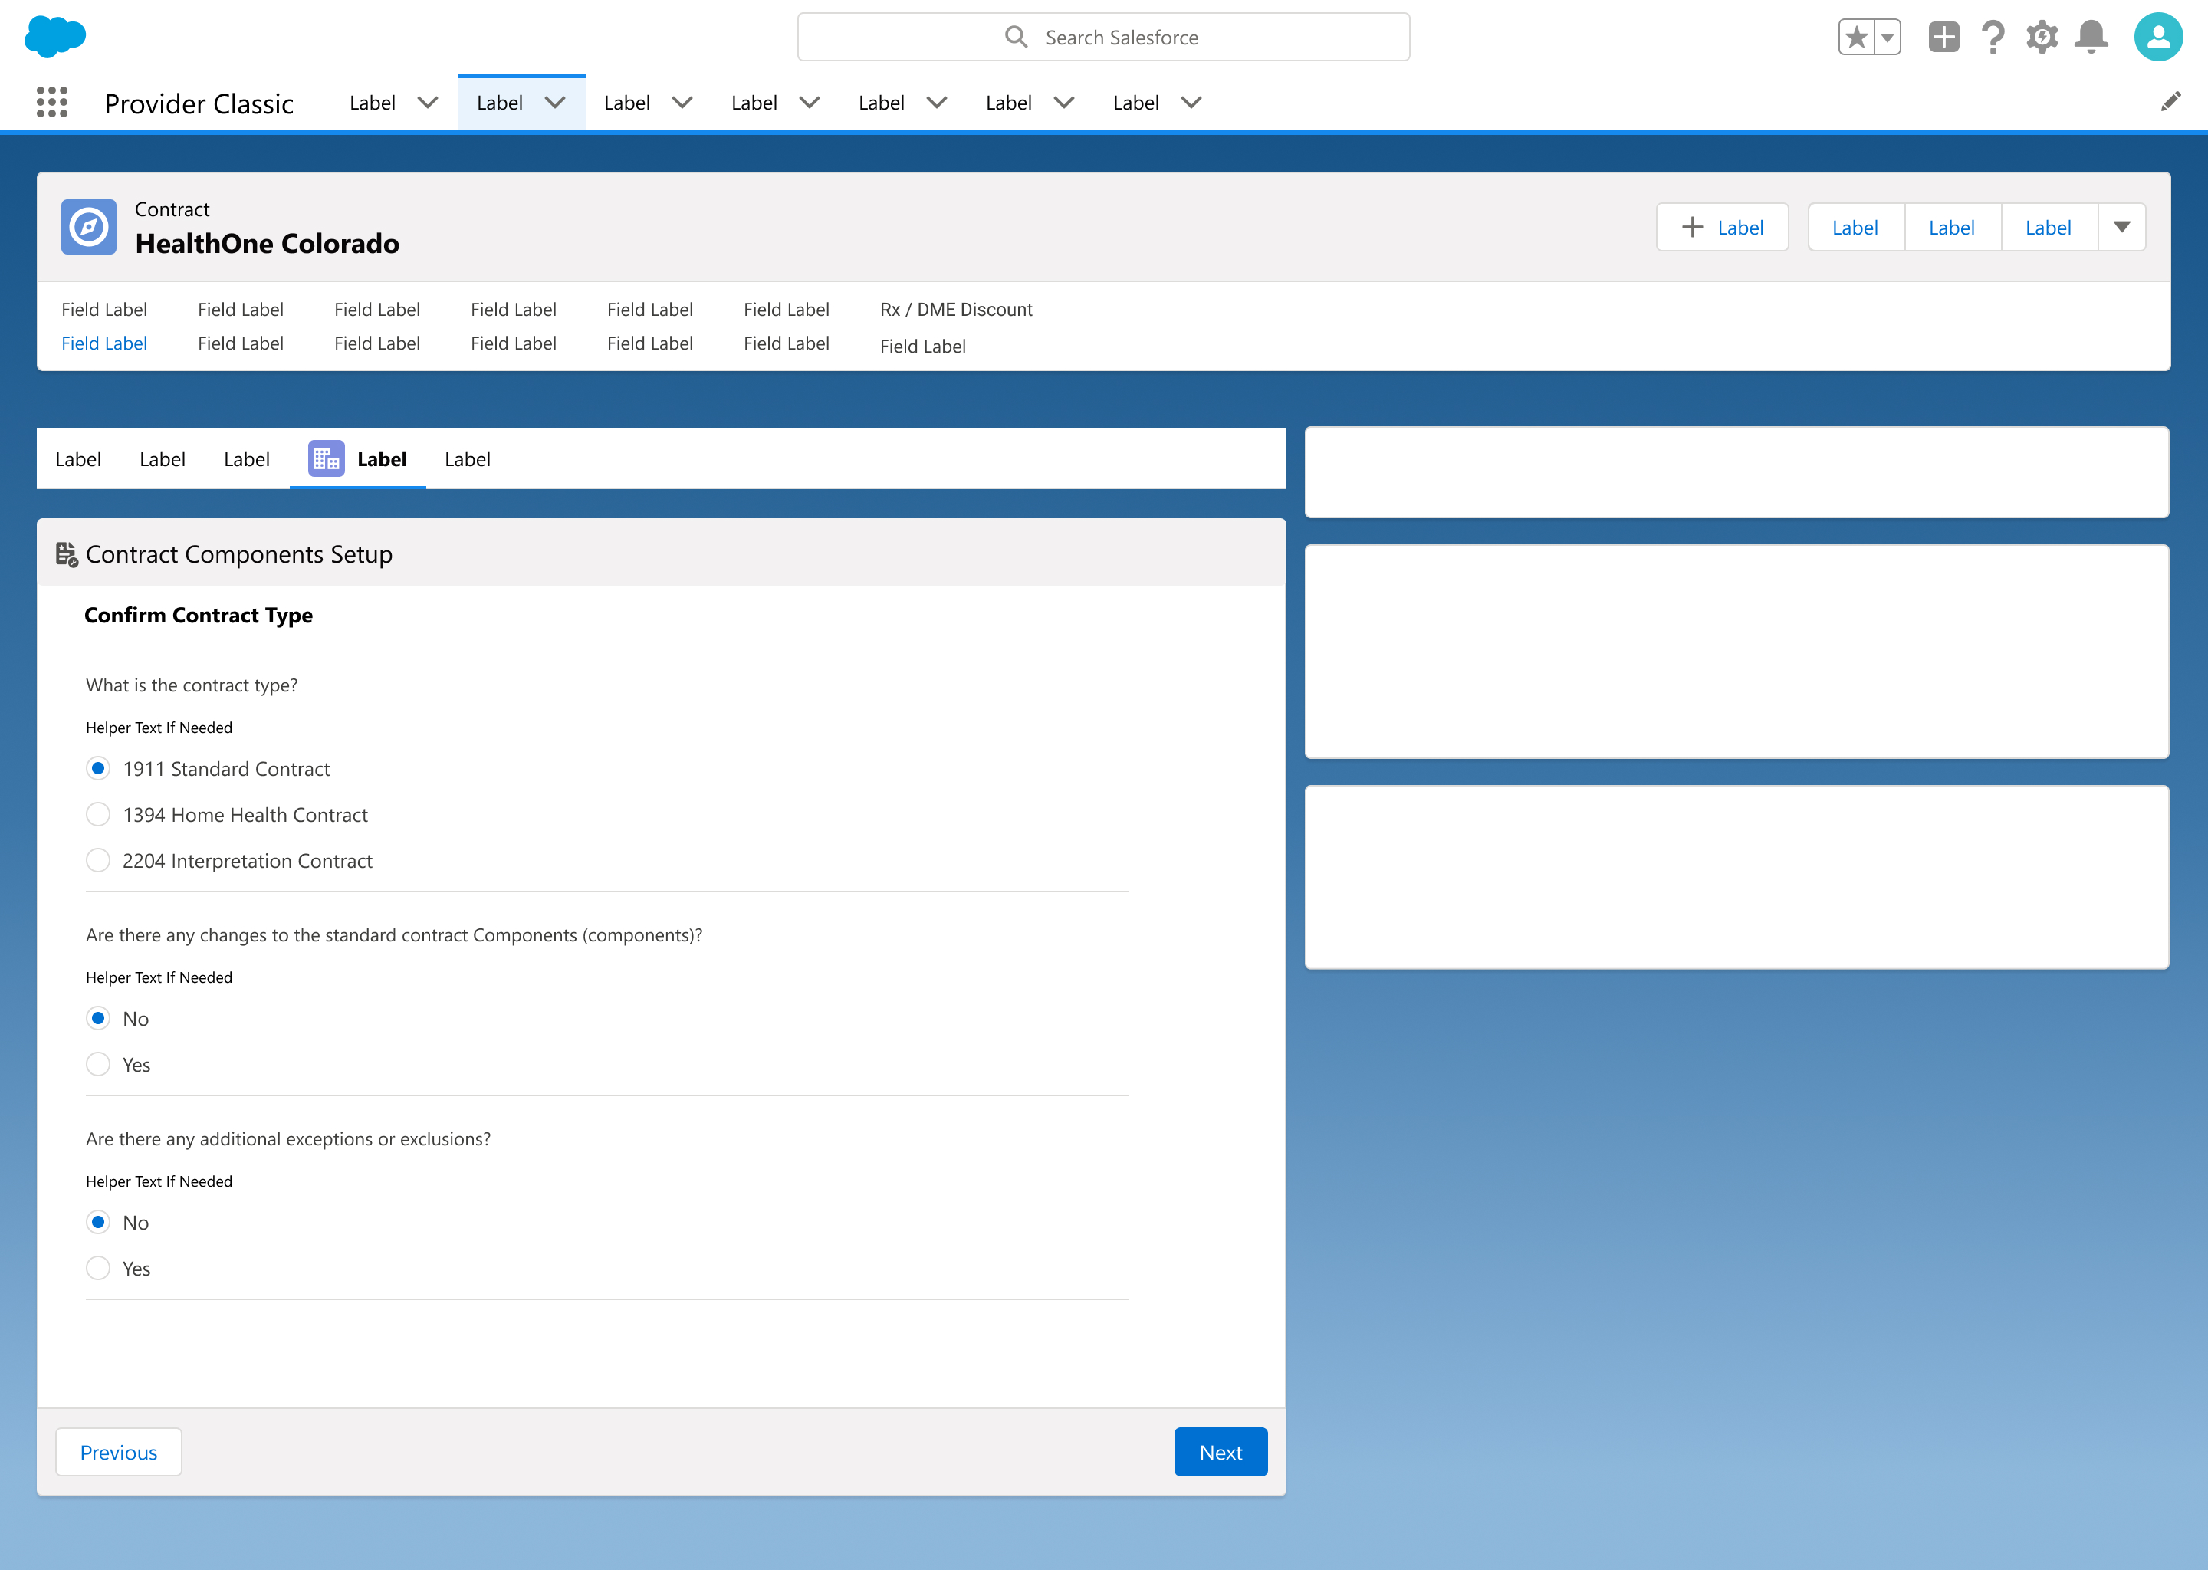Open notifications with the bell icon
The image size is (2208, 1570).
[2091, 37]
